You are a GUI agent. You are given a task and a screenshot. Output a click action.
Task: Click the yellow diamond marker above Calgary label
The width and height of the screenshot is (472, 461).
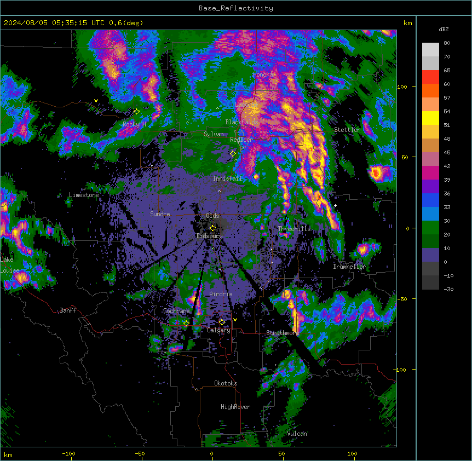222,322
